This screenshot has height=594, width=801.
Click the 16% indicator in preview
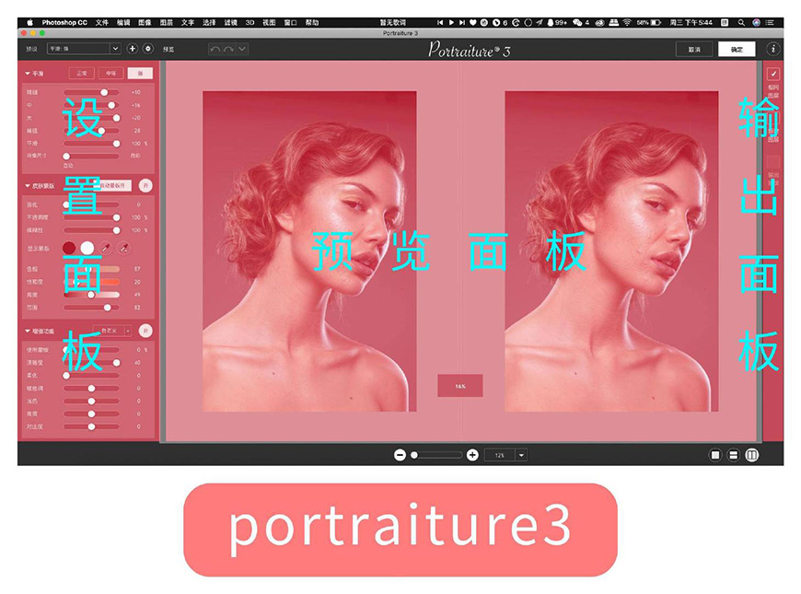pos(460,386)
